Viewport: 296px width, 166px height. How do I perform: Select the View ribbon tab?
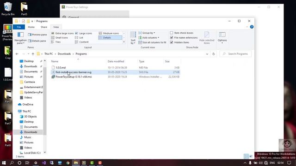[x=56, y=27]
